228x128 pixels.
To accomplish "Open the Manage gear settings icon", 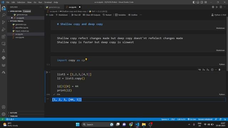I will point(4,114).
